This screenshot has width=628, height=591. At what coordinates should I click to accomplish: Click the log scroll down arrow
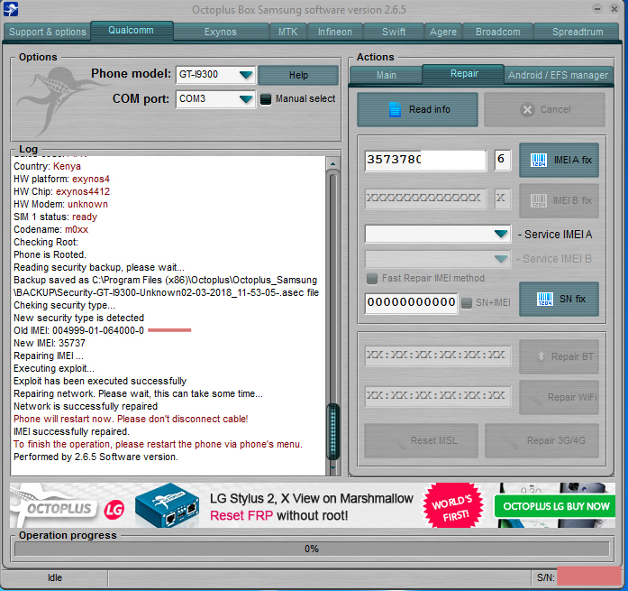(x=332, y=467)
